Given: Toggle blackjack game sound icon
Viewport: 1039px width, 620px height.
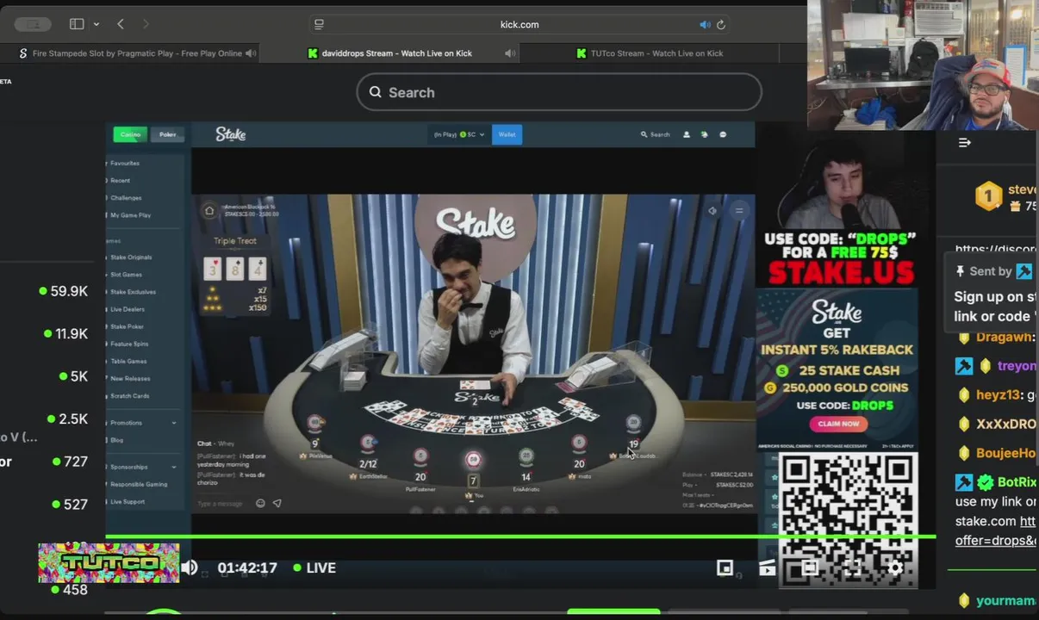Looking at the screenshot, I should (713, 210).
